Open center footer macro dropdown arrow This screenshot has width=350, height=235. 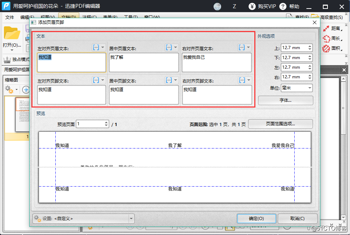click(x=175, y=80)
